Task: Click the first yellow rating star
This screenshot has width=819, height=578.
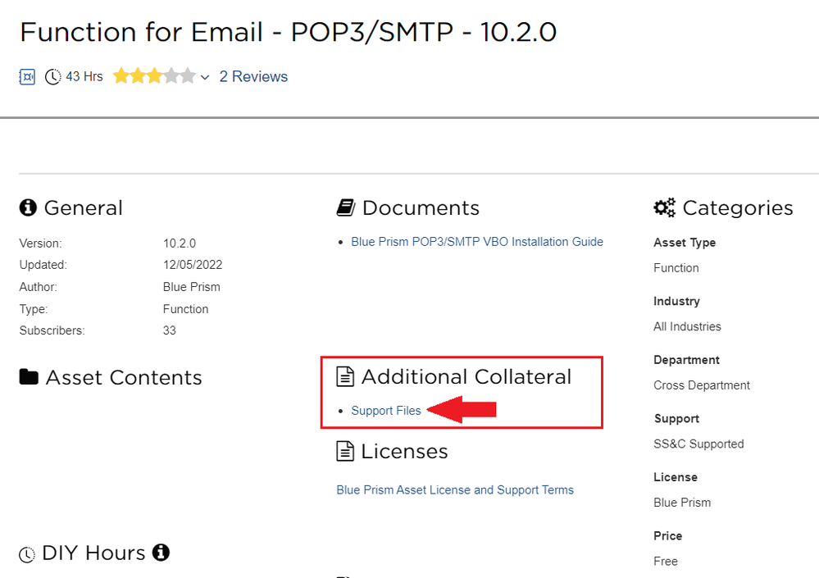Action: 121,76
